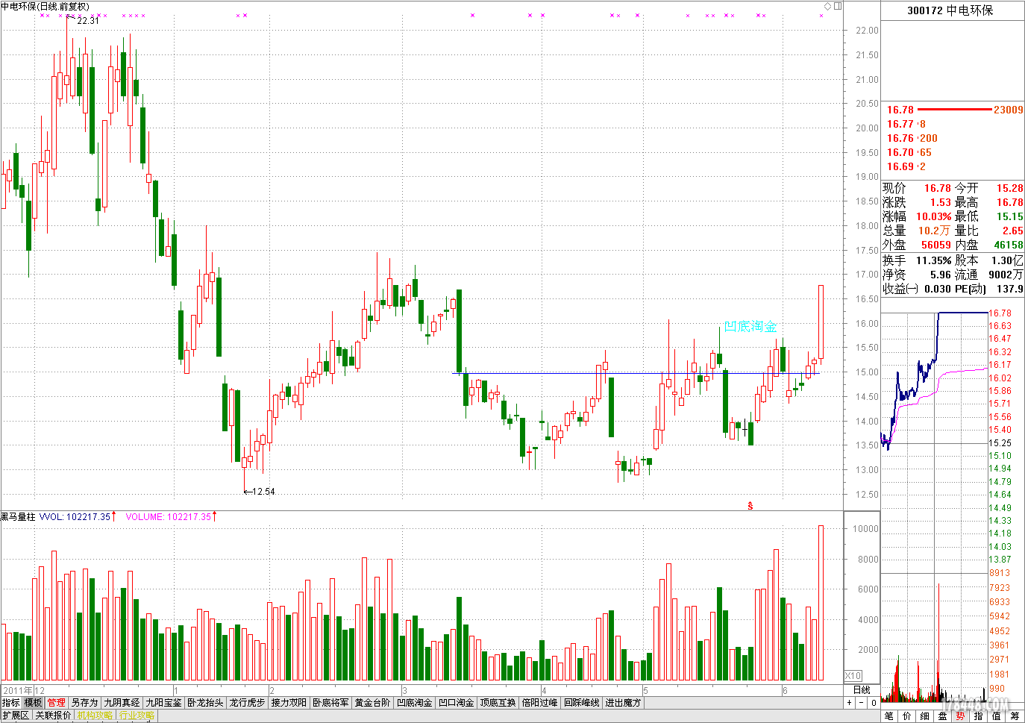
Task: Select the 接力双阳 indicator tab
Action: pos(289,703)
